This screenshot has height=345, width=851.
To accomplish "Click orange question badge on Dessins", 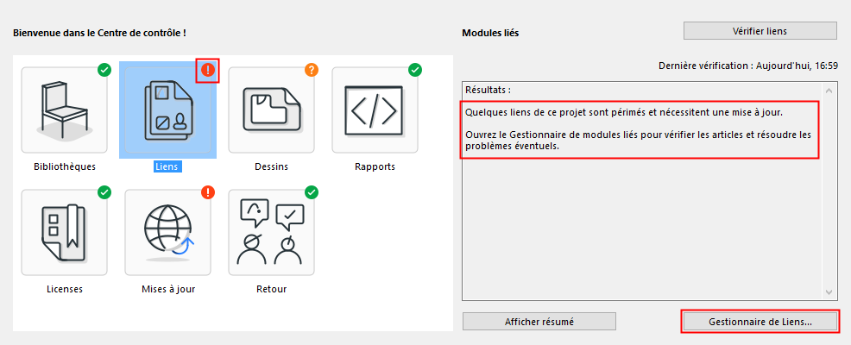I will coord(311,70).
